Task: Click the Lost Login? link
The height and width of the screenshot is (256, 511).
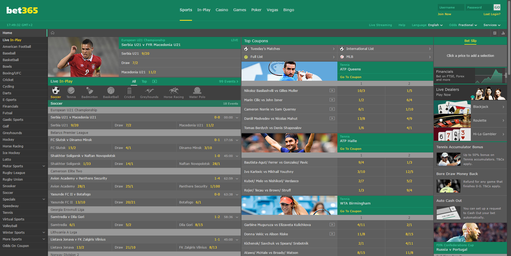Action: [492, 14]
